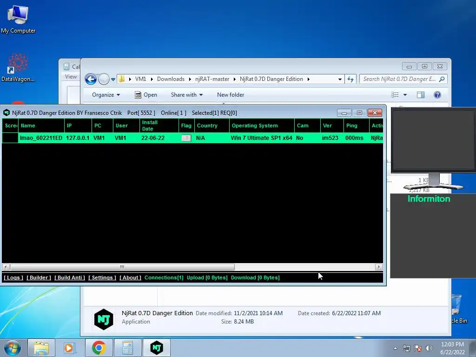Click the View menu in Calculator window
The image size is (476, 357).
coord(71,77)
